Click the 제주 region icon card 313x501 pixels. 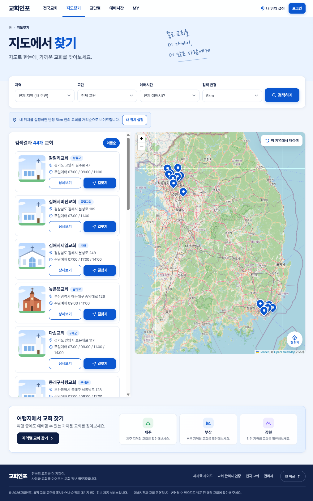click(148, 429)
